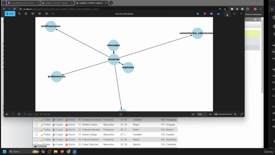Viewport: 275px width, 155px height.
Task: Open the browser extensions puzzle icon
Action: pyautogui.click(x=247, y=9)
